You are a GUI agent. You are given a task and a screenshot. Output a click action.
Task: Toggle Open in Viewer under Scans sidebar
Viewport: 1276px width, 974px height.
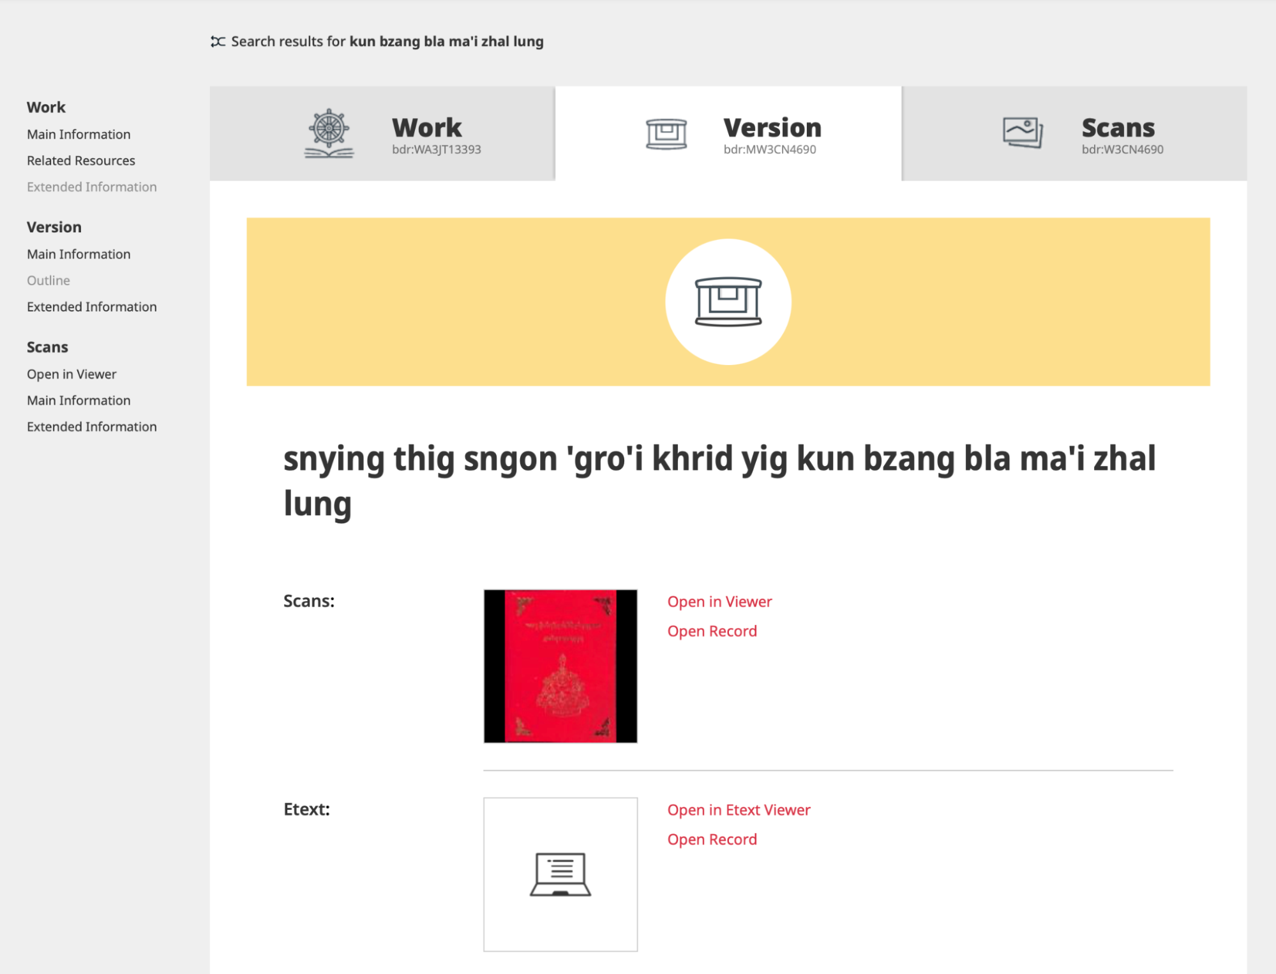pyautogui.click(x=71, y=373)
